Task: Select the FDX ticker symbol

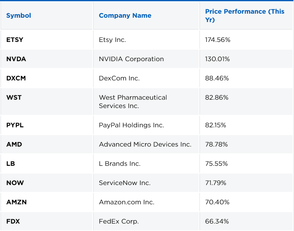Action: [x=13, y=221]
